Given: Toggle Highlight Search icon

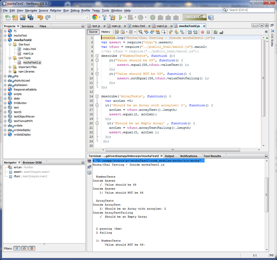Looking at the screenshot, I should click(x=158, y=32).
